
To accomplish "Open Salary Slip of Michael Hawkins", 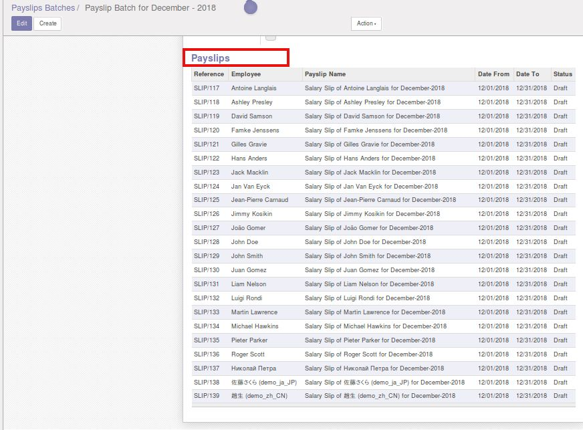I will click(x=376, y=326).
